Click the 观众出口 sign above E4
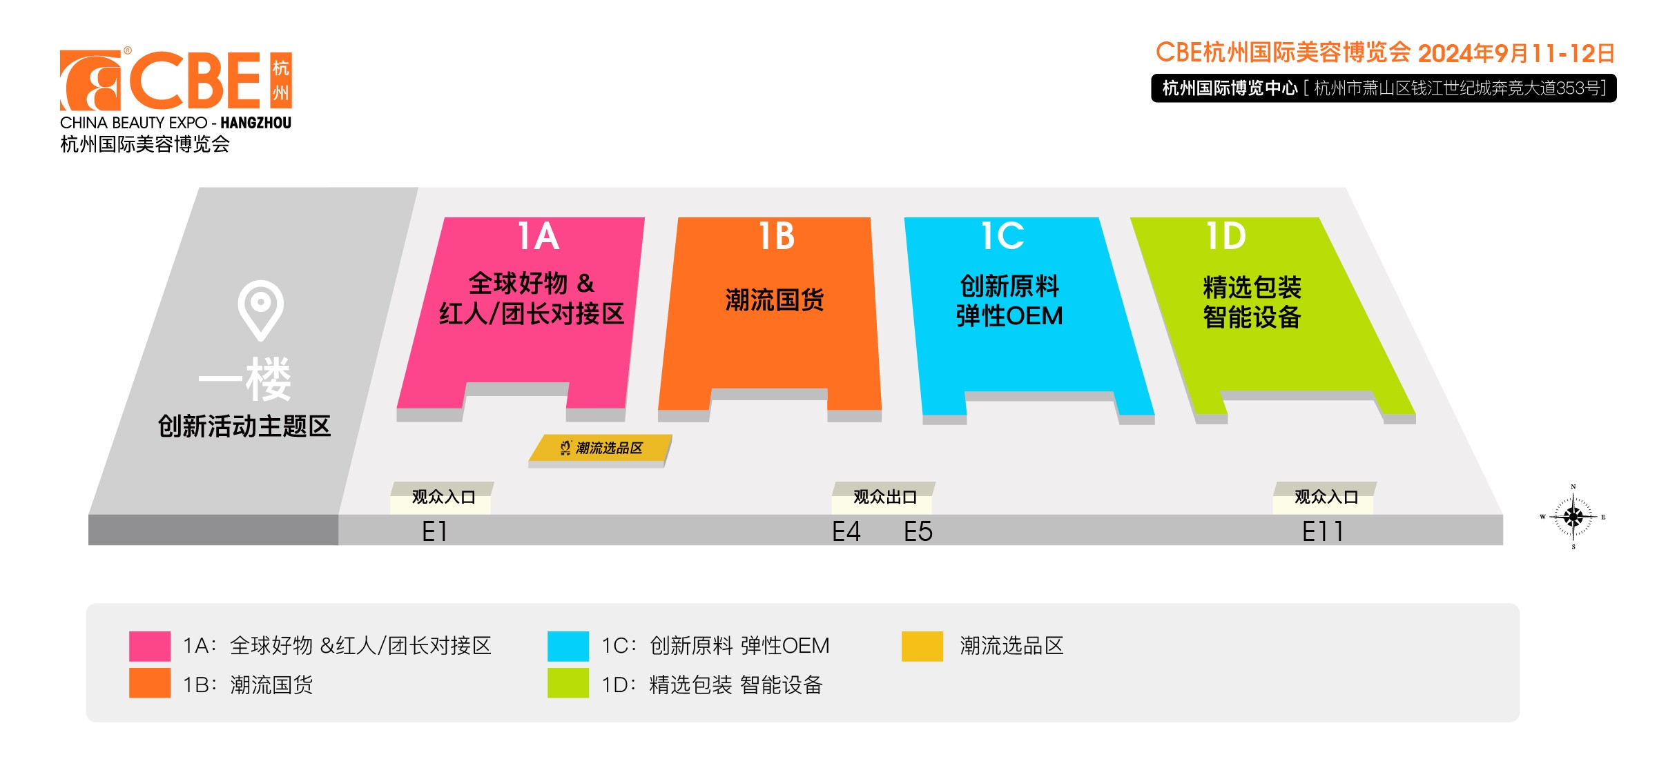This screenshot has width=1677, height=768. 884,497
